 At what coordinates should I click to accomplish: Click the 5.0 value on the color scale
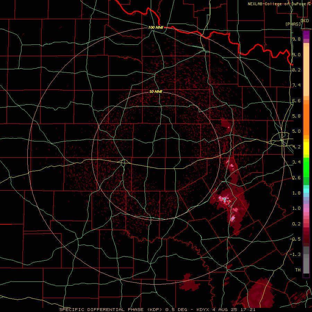[x=296, y=131]
